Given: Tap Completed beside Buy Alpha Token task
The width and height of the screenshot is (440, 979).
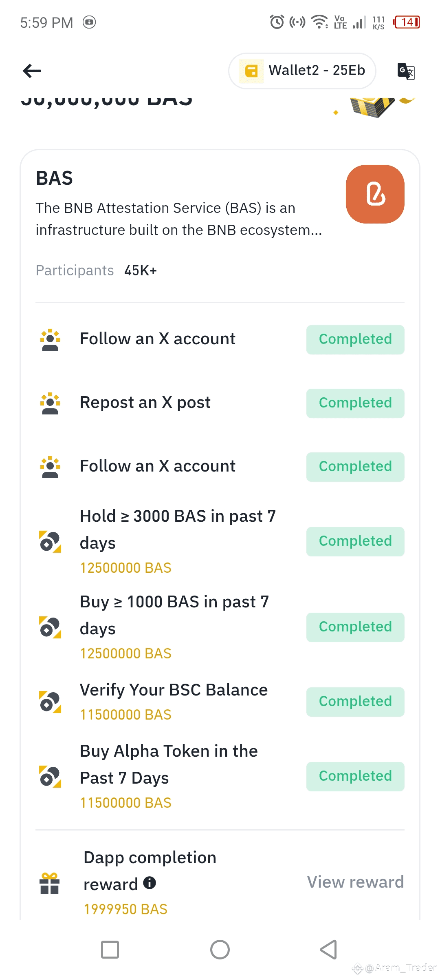Looking at the screenshot, I should coord(355,776).
